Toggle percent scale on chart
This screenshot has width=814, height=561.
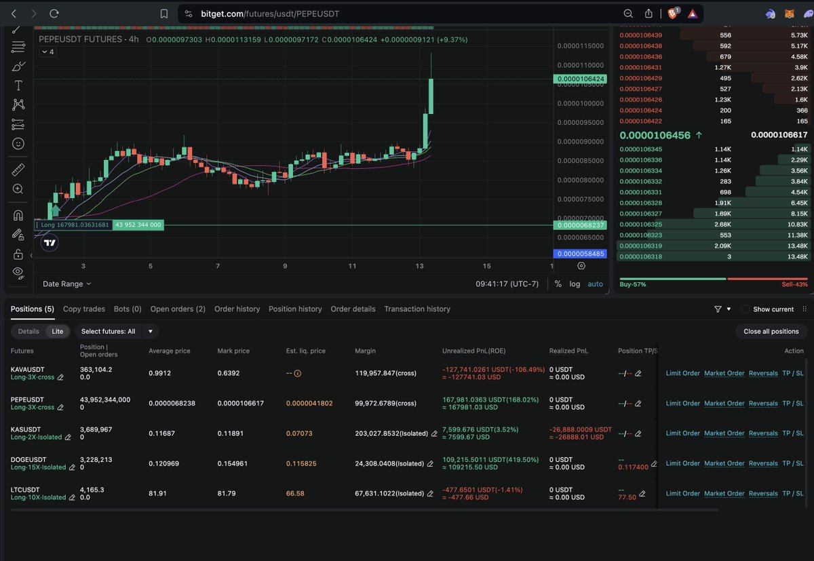click(x=558, y=284)
